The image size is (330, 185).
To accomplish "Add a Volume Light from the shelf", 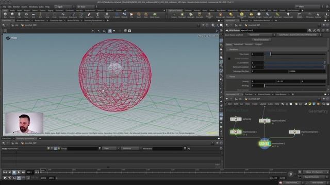I will coord(220,15).
